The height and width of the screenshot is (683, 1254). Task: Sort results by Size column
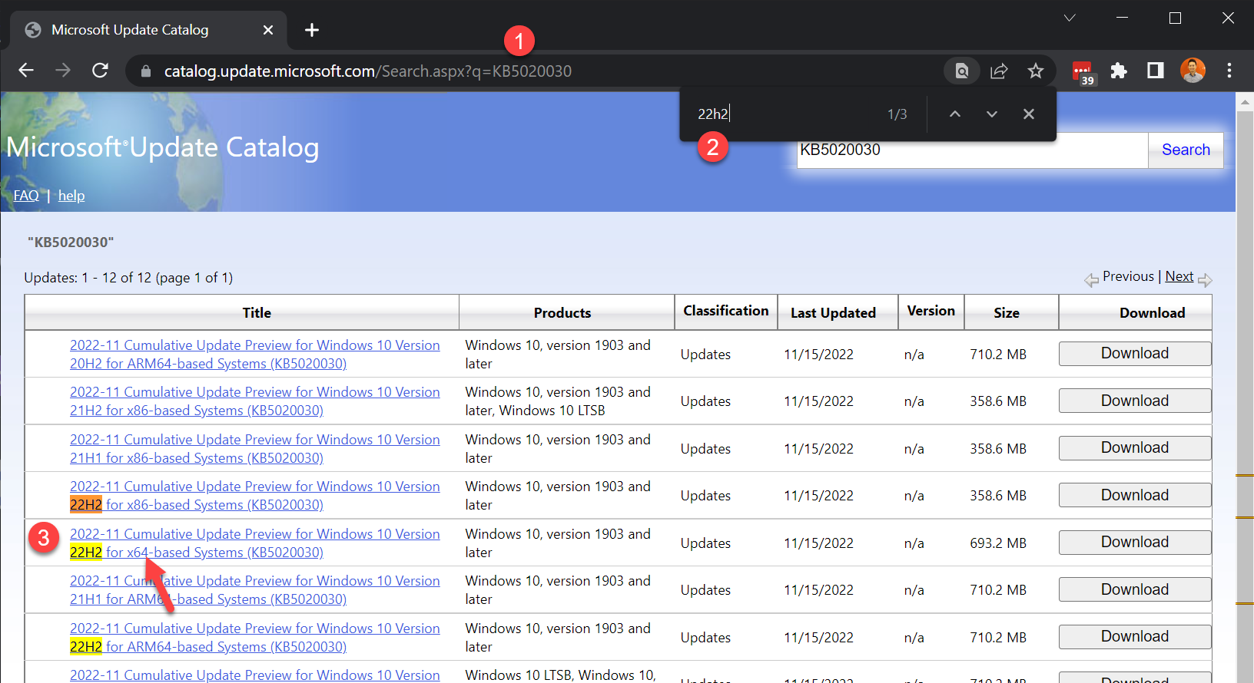1007,313
